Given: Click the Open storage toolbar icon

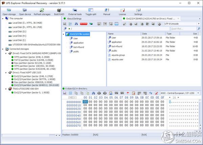Looking at the screenshot, I should point(9,10).
